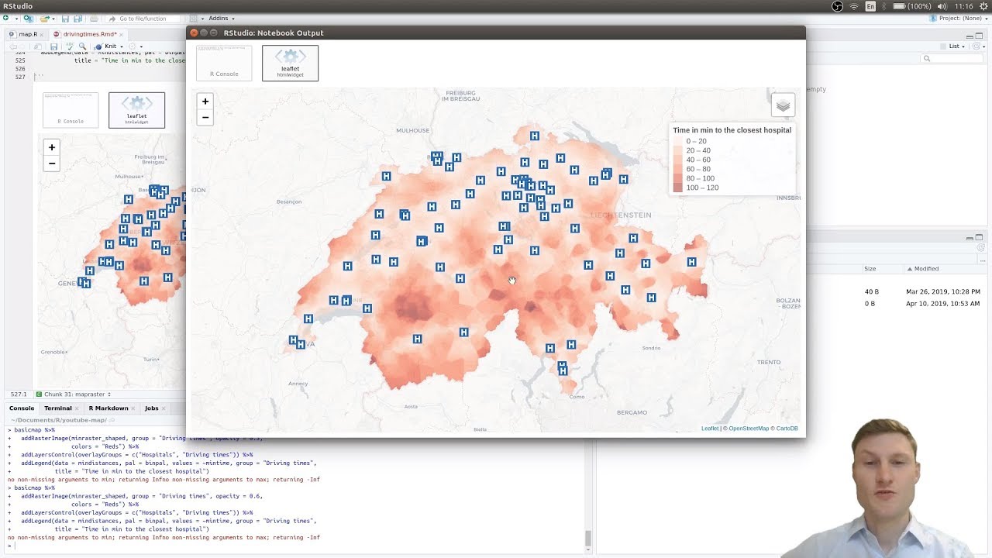Image resolution: width=992 pixels, height=558 pixels.
Task: Switch to the map.R editor tab
Action: (28, 34)
